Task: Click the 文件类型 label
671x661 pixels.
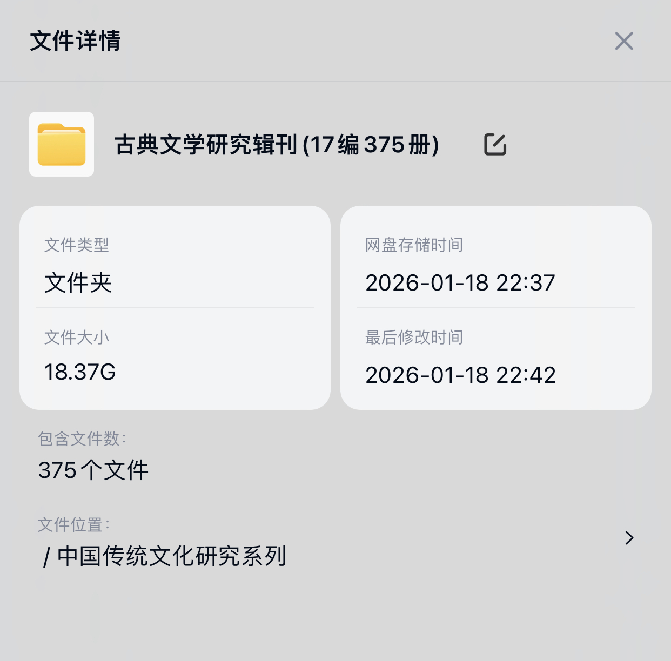Action: coord(77,245)
